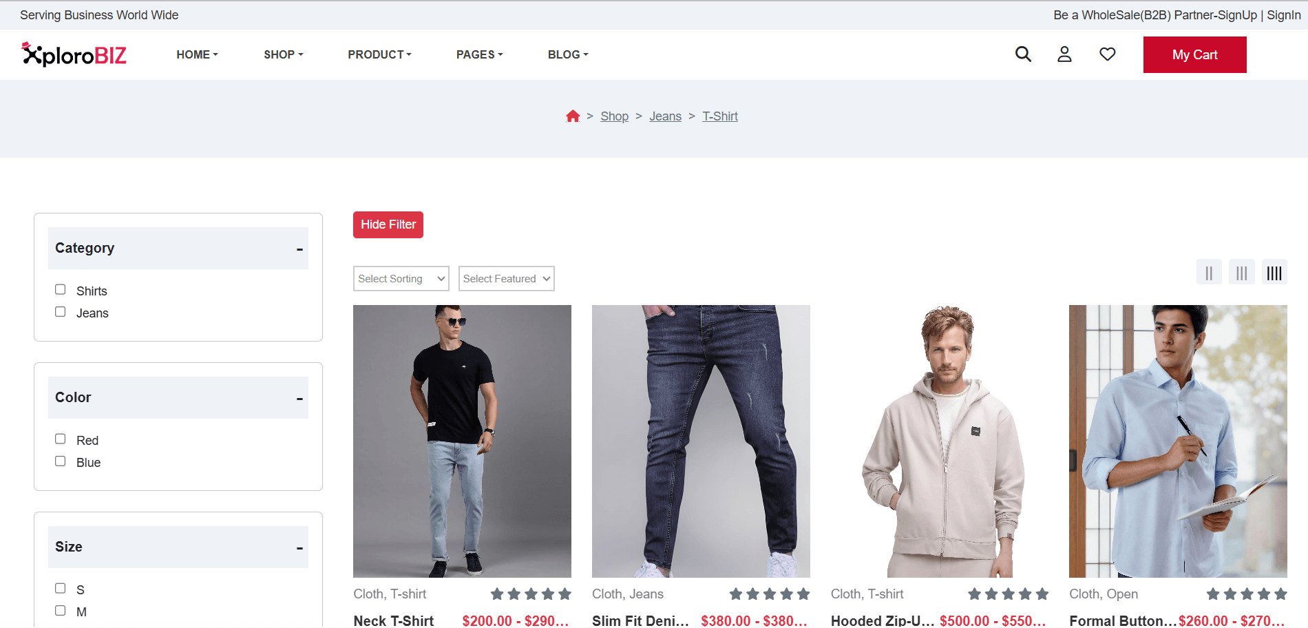Open the wishlist heart icon

click(x=1107, y=54)
